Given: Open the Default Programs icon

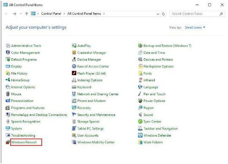Looking at the screenshot, I should [x=8, y=59].
